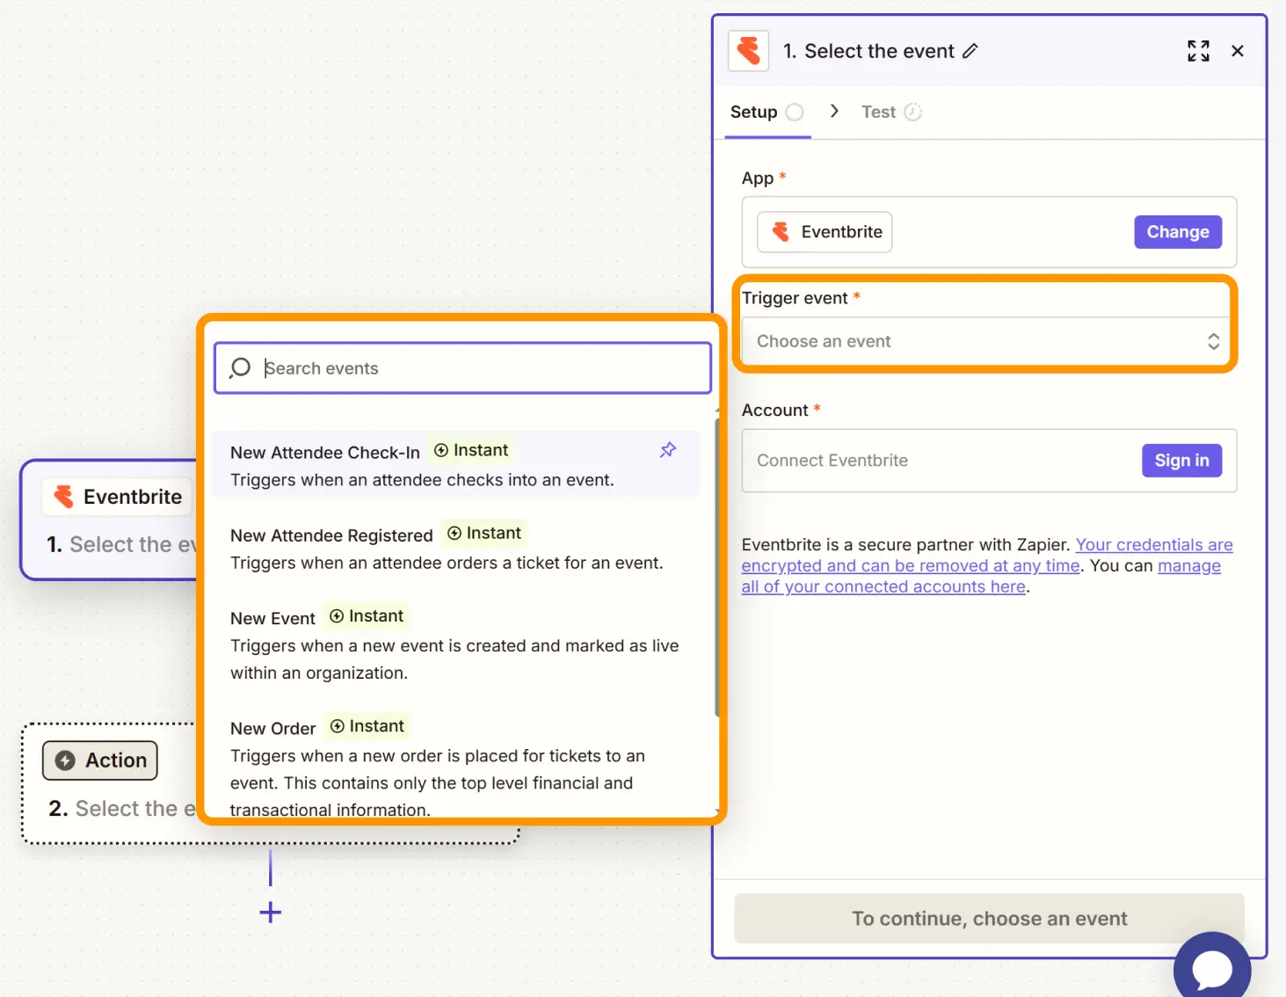
Task: Click Triggers when an attendee checks into text
Action: 422,480
